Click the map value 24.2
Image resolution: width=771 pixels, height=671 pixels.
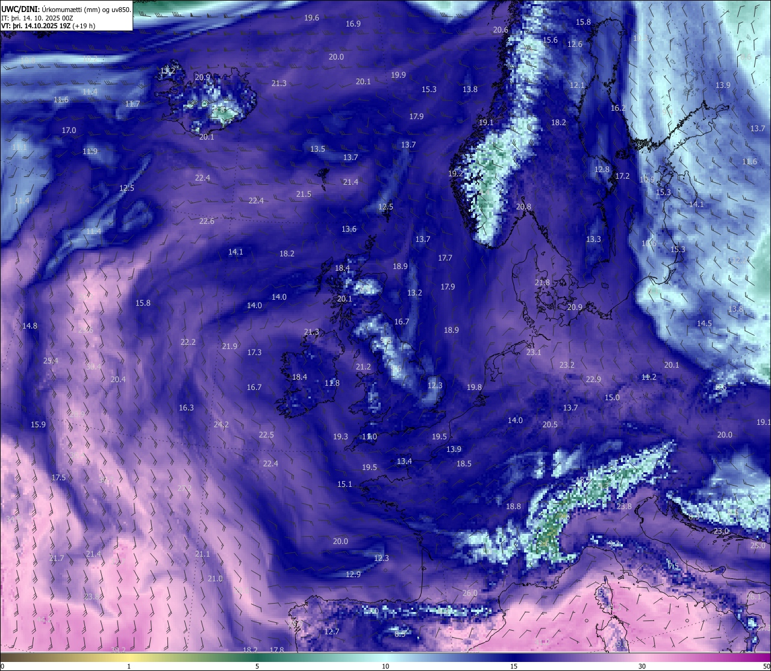221,425
